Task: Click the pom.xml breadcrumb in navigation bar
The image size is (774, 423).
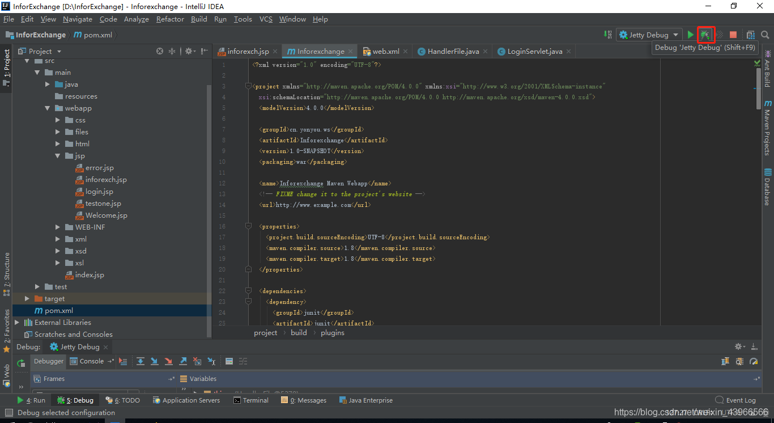Action: pyautogui.click(x=93, y=35)
